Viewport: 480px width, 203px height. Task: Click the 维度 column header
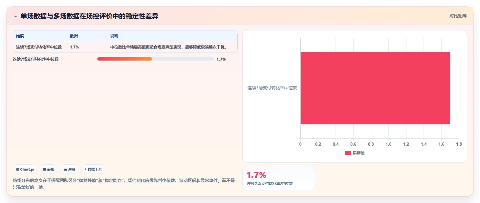(x=20, y=36)
